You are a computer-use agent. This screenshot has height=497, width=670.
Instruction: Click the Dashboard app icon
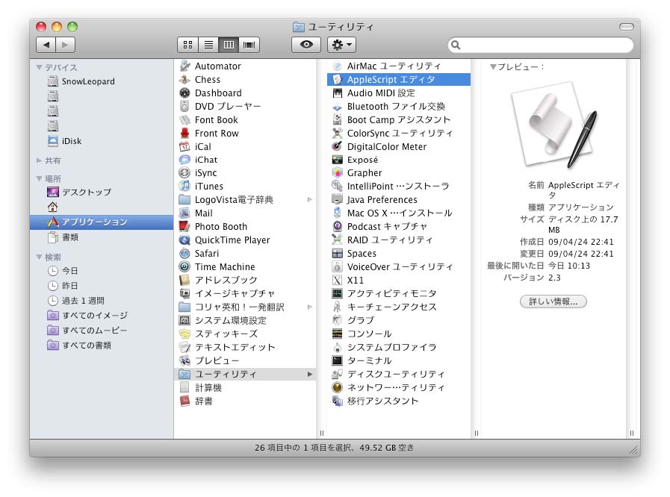(184, 93)
